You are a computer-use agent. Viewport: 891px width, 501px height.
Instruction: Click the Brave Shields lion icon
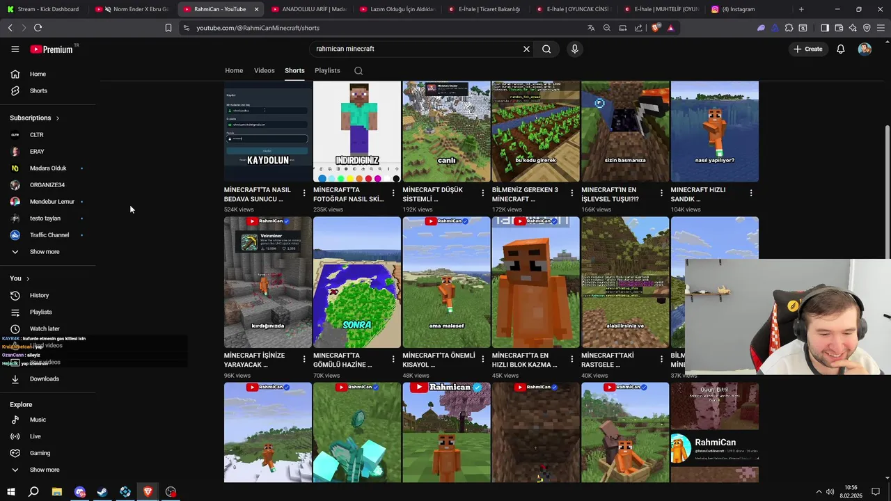pyautogui.click(x=656, y=28)
